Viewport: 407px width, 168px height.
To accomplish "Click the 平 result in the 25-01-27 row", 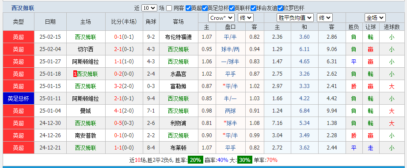I will tap(354, 62).
